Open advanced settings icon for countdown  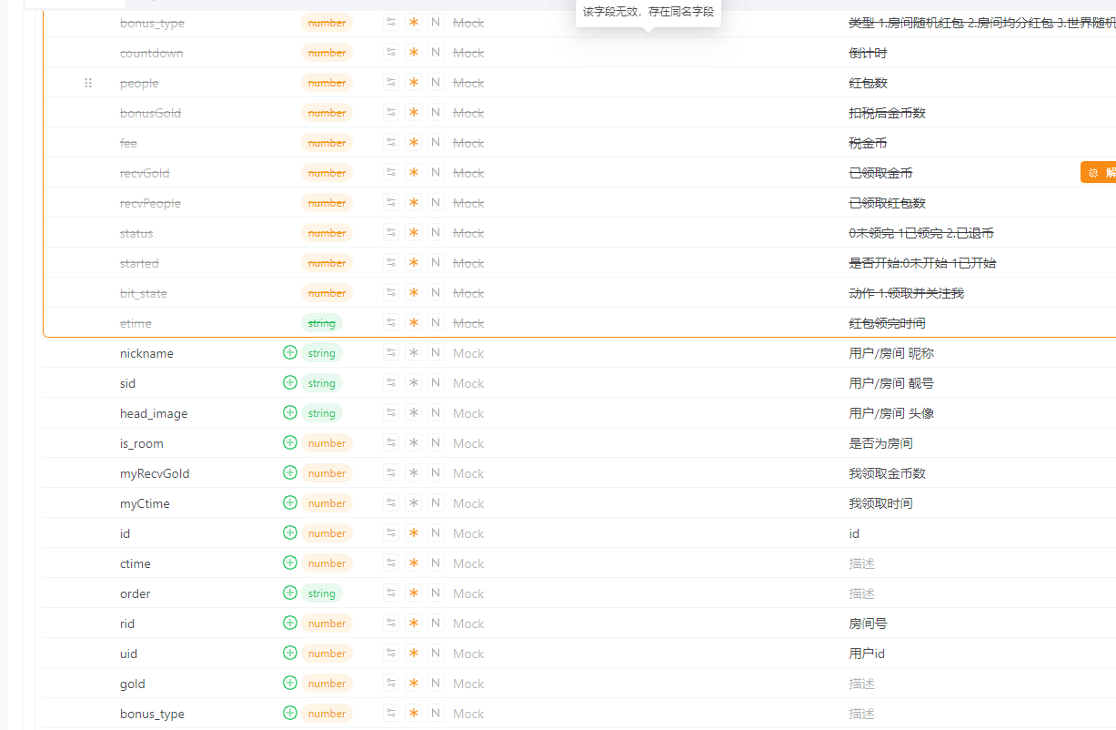pyautogui.click(x=391, y=52)
